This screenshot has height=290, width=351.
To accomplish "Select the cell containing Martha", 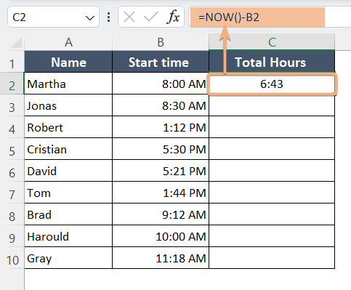I will tap(68, 84).
